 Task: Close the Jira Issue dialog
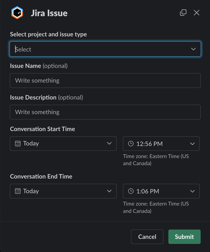point(197,13)
